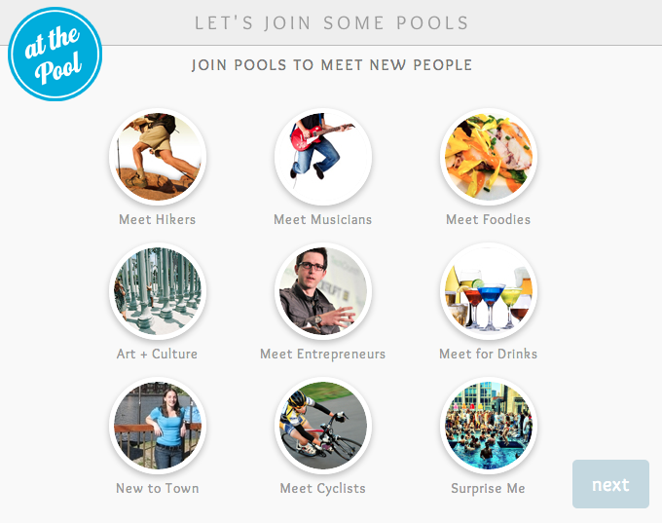Viewport: 662px width, 523px height.
Task: Choose the Meet Musicians guitarist image
Action: 323,157
